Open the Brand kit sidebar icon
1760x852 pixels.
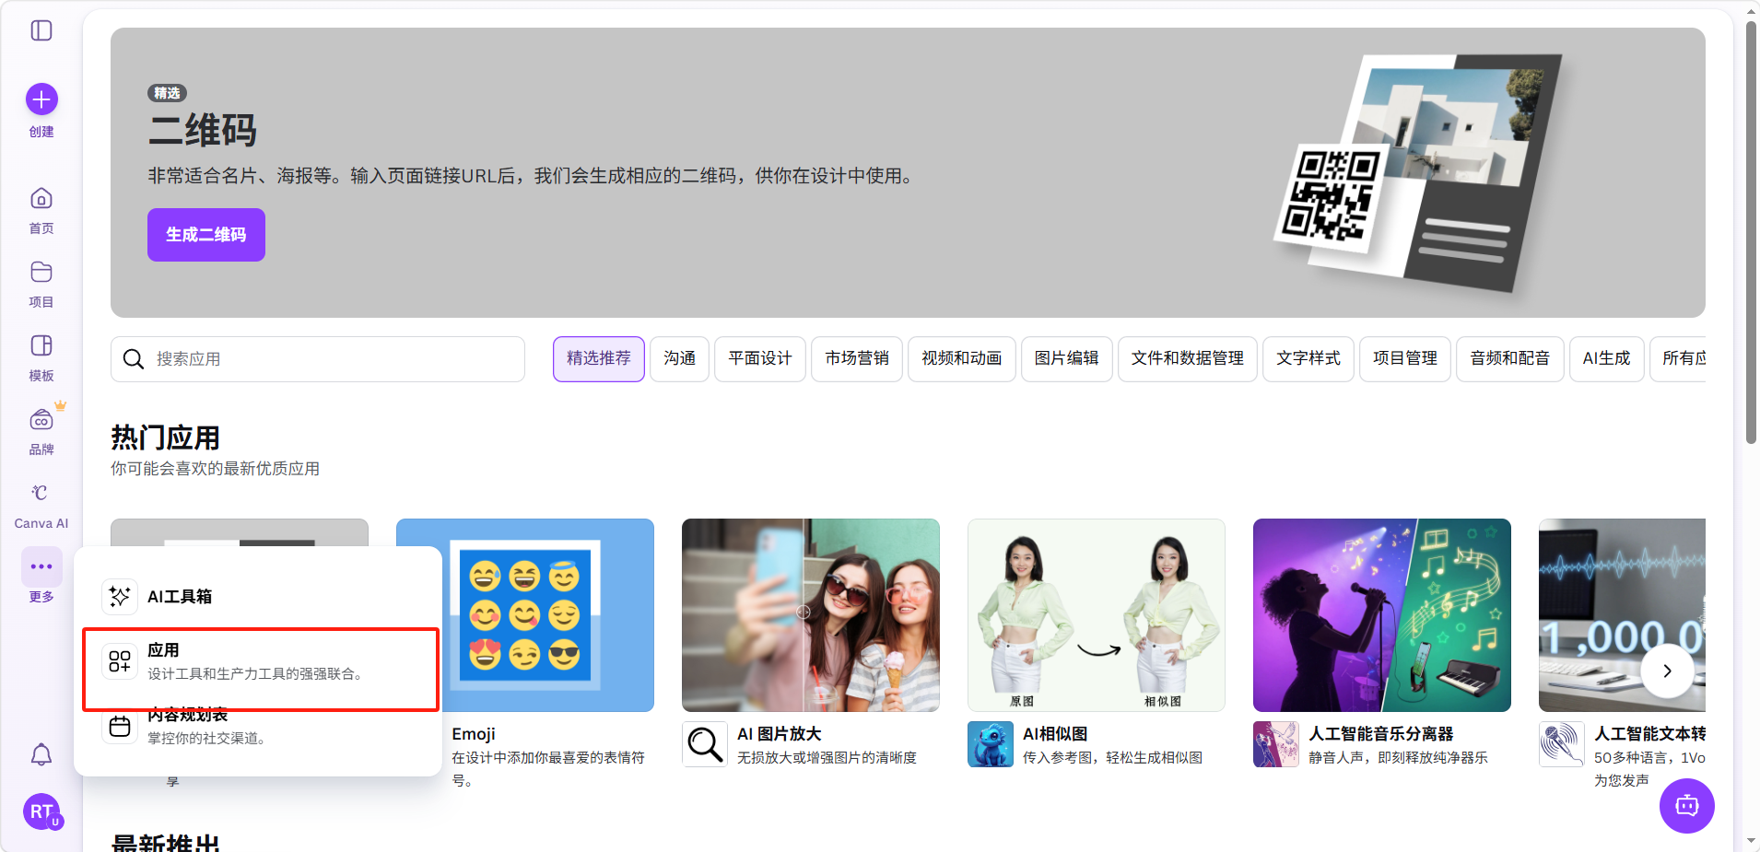coord(41,420)
